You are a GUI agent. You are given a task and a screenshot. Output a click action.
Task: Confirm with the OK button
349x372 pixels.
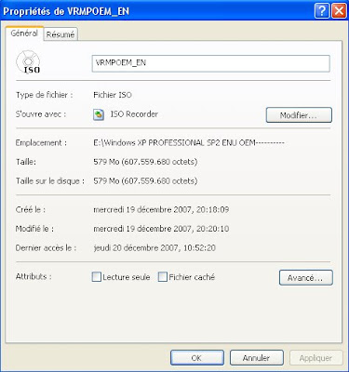197,358
